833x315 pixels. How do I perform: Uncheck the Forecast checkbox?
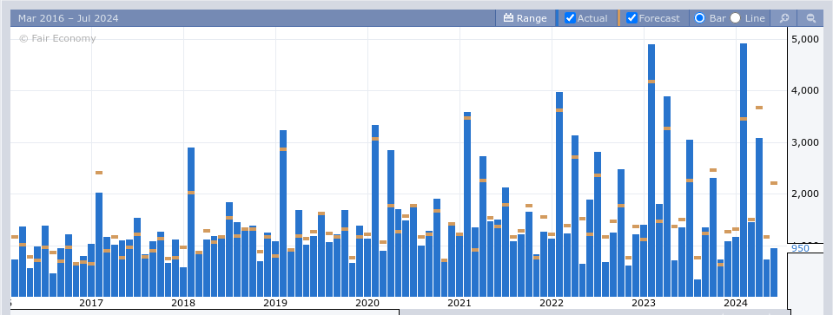click(631, 18)
